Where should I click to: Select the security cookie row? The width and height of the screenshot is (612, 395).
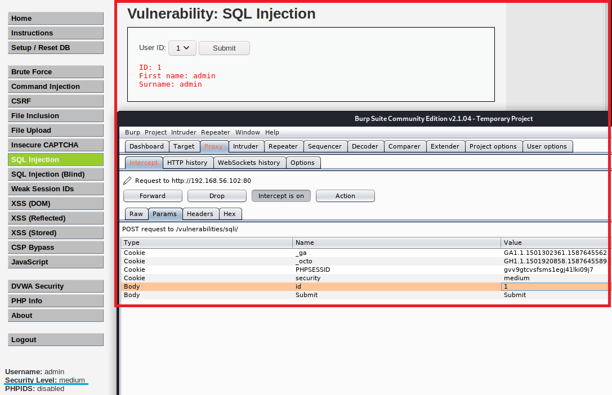point(365,278)
